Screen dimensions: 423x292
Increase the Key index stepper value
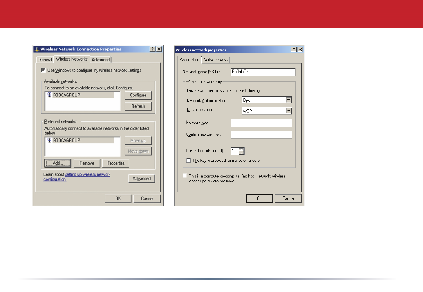(242, 150)
